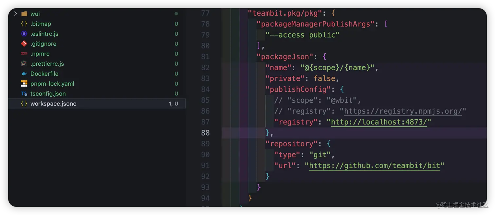Click the "registry" key on line 87
Viewport: 495px width, 215px height.
[296, 122]
